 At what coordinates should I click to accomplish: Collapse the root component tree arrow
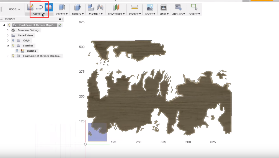click(4, 25)
